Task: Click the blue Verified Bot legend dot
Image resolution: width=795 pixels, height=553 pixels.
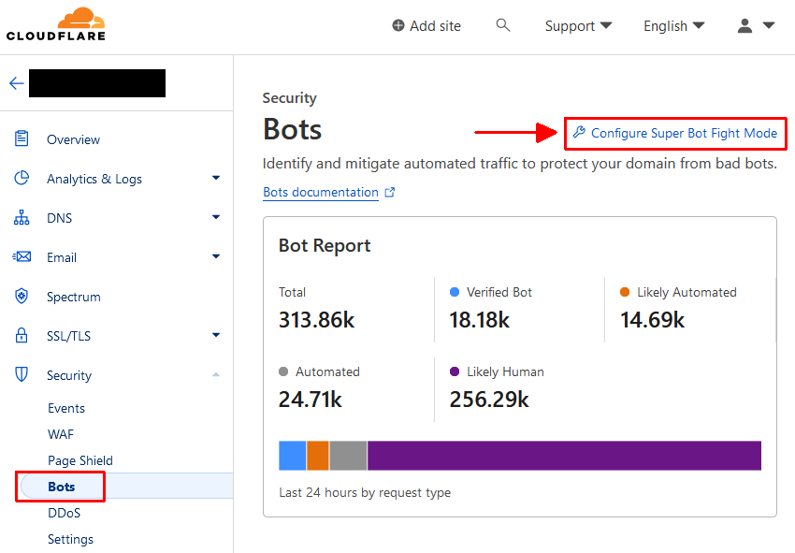Action: tap(455, 292)
